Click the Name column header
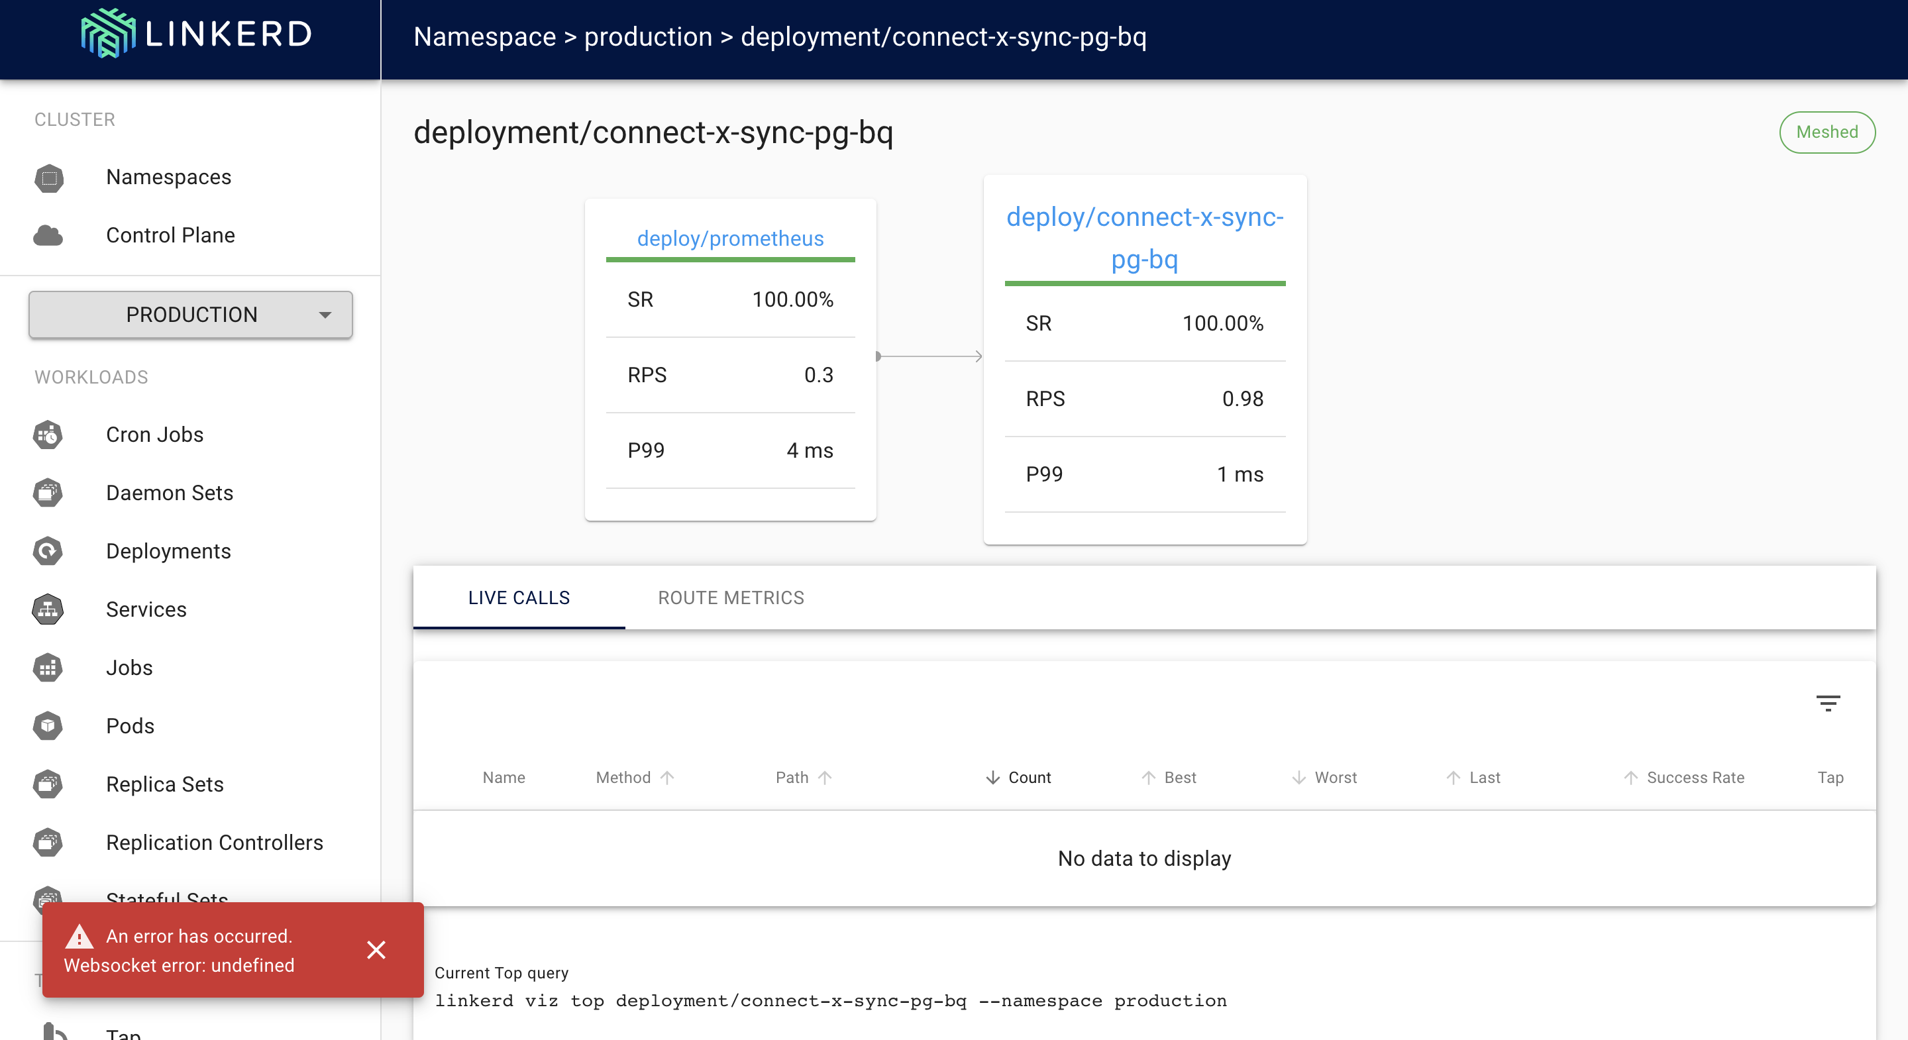 pyautogui.click(x=503, y=778)
